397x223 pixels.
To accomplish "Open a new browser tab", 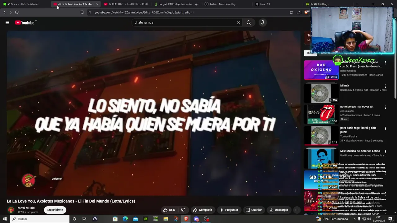I will point(357,4).
